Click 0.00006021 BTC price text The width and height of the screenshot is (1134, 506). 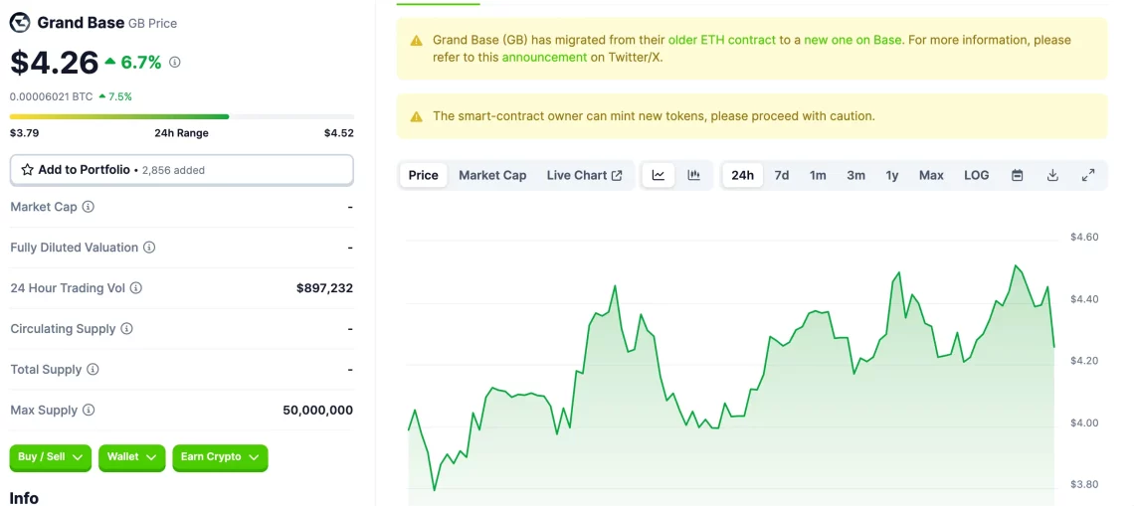pyautogui.click(x=52, y=96)
